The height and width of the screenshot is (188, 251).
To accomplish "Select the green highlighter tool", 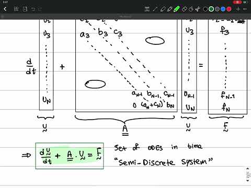I will coord(176,9).
